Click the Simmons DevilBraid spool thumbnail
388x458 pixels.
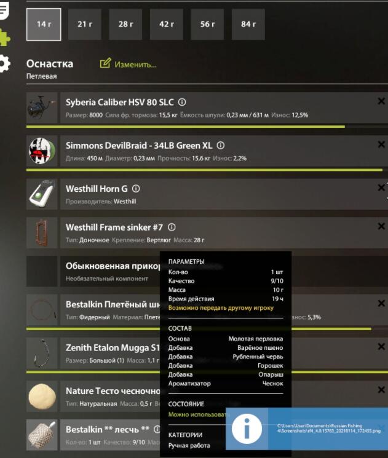pyautogui.click(x=42, y=151)
